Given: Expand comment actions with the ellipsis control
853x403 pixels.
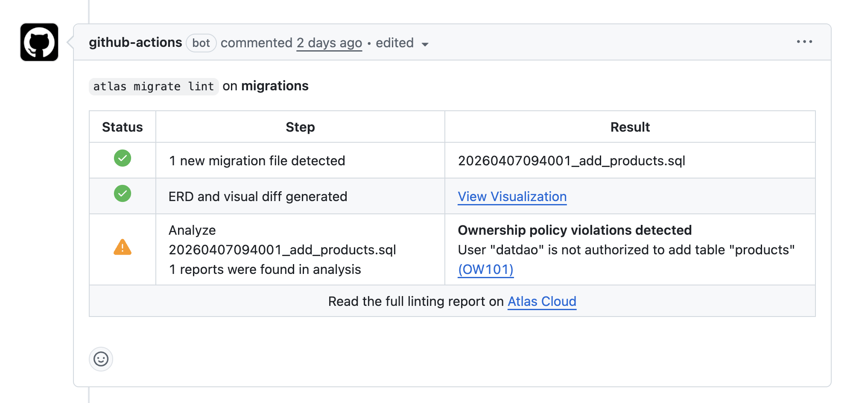Looking at the screenshot, I should (804, 41).
